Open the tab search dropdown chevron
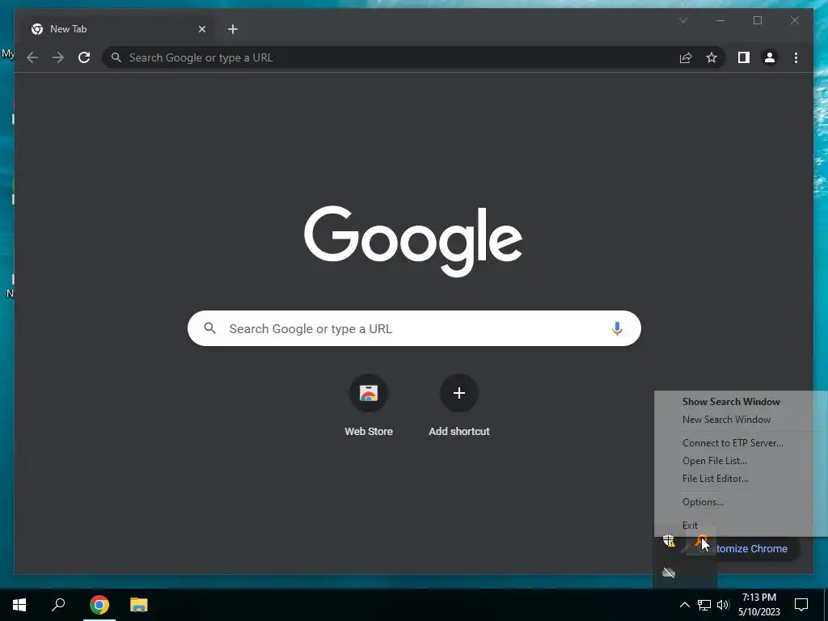828x621 pixels. coord(682,20)
